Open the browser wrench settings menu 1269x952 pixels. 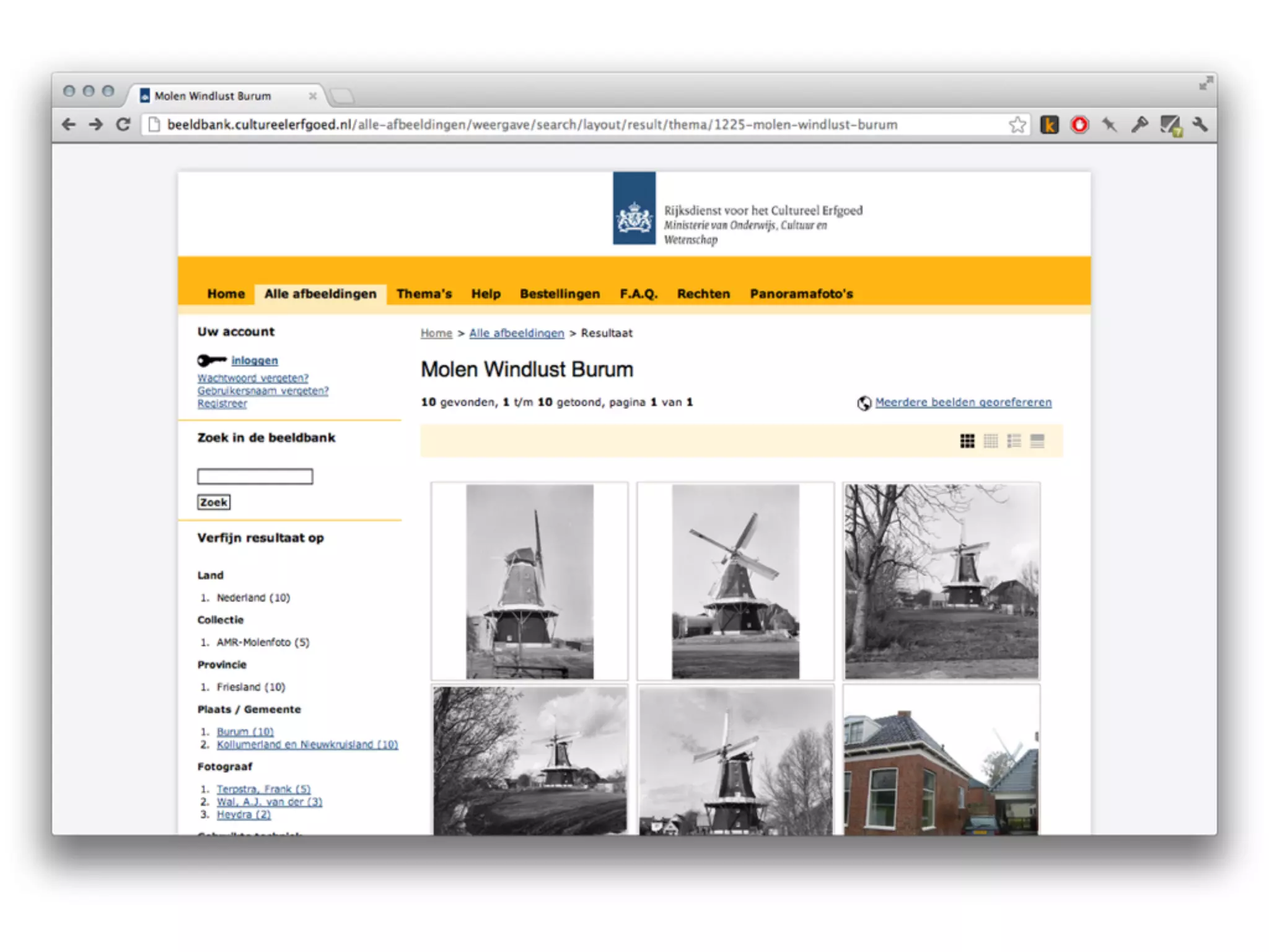1200,125
